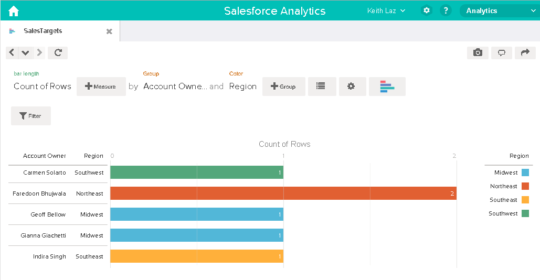
Task: Open the help question mark icon
Action: point(446,10)
